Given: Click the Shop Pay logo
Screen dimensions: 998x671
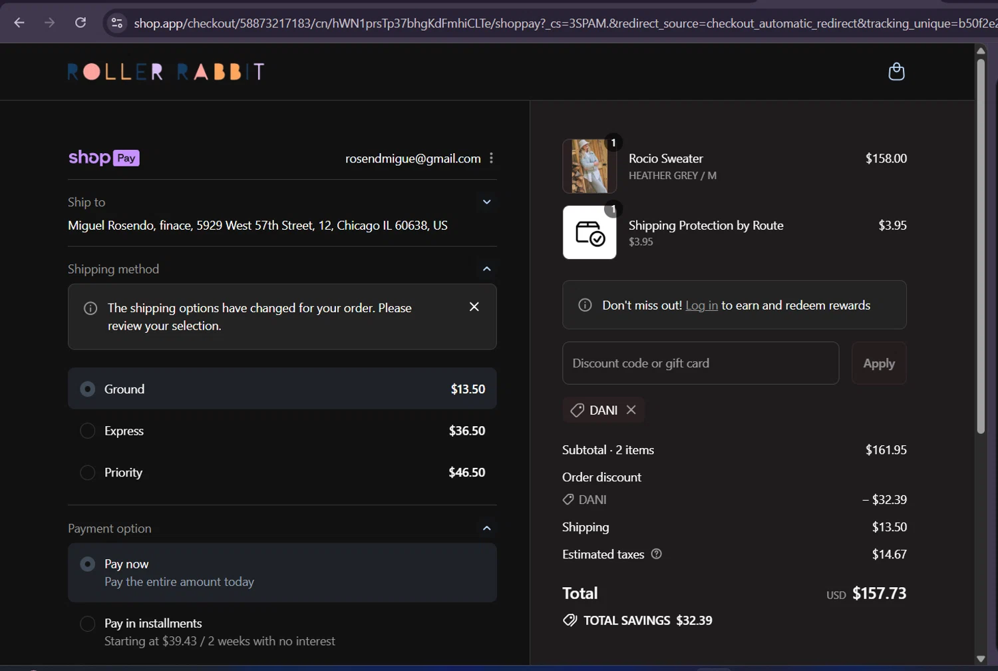Looking at the screenshot, I should pyautogui.click(x=104, y=158).
